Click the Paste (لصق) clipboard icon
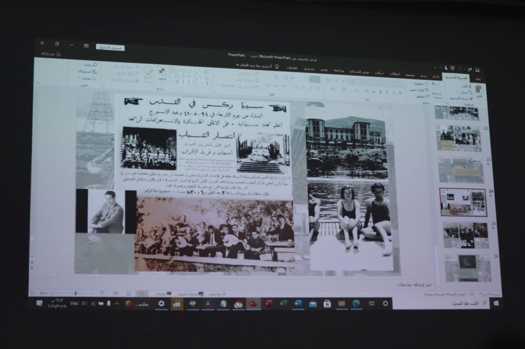Image resolution: width=525 pixels, height=349 pixels. coord(479,90)
